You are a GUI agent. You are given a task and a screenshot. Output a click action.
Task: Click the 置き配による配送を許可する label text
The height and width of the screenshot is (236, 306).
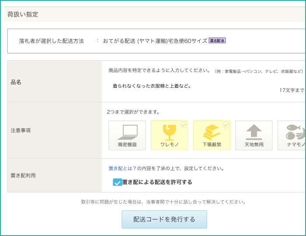pos(157,182)
